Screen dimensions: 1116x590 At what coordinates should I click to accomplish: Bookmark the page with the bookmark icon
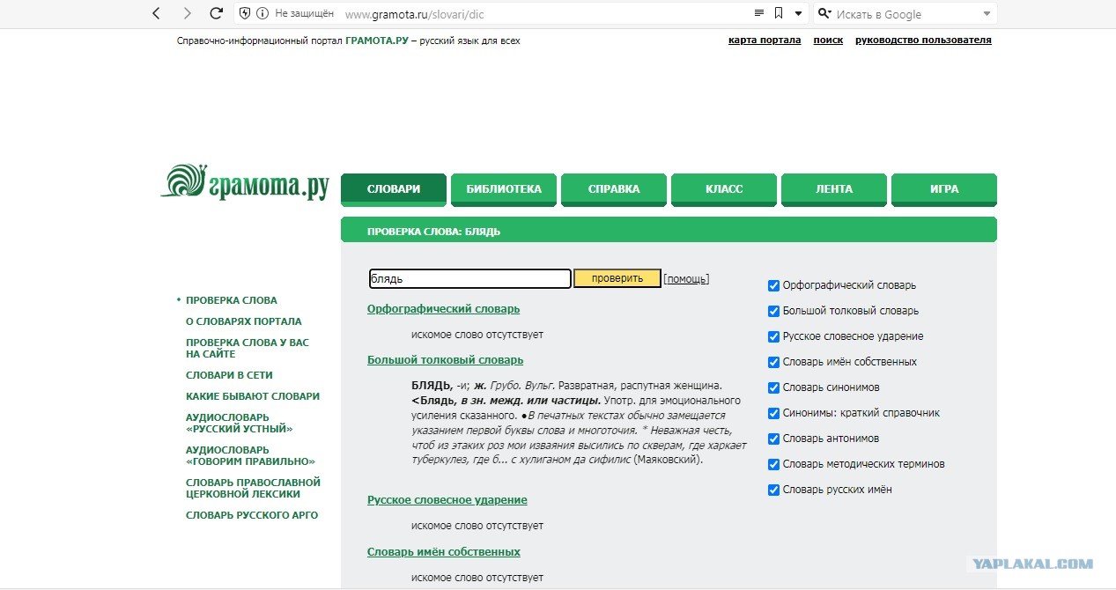click(x=779, y=13)
